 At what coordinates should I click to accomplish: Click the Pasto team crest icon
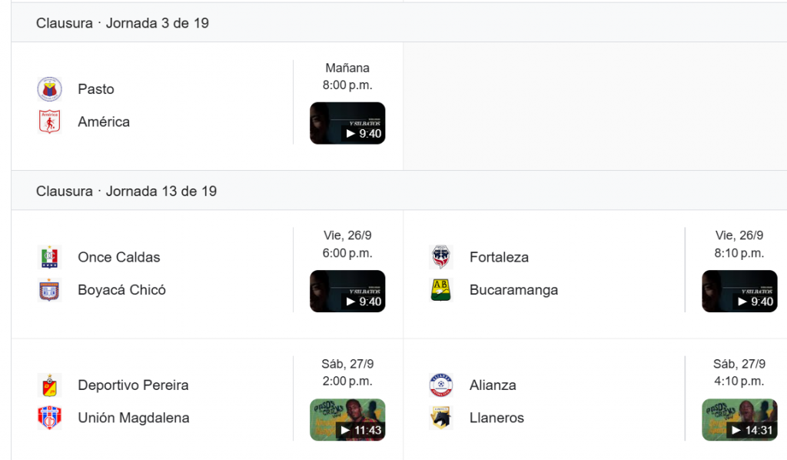click(x=50, y=89)
